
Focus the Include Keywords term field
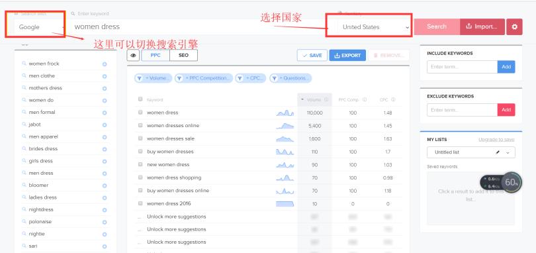(x=462, y=67)
